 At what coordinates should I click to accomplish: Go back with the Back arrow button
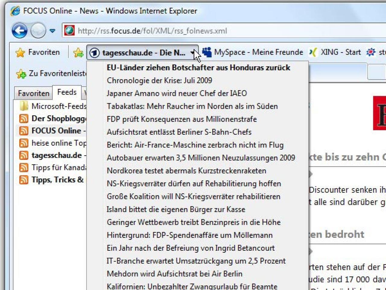[19, 31]
